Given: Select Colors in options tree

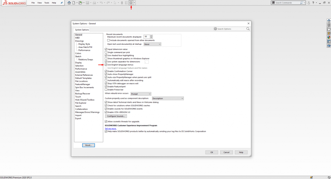Looking at the screenshot, I should coord(78,53).
